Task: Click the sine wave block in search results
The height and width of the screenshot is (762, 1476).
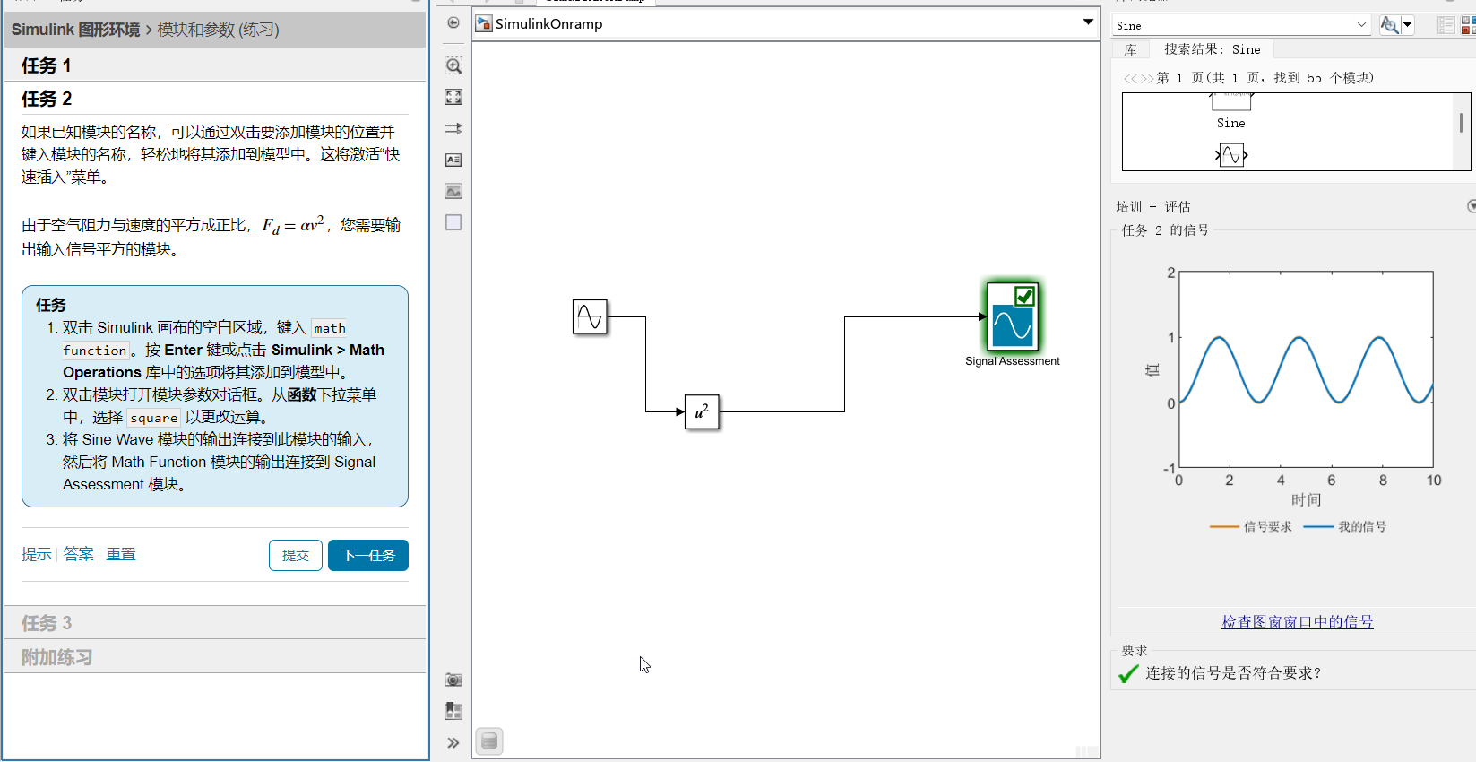Action: [1231, 155]
